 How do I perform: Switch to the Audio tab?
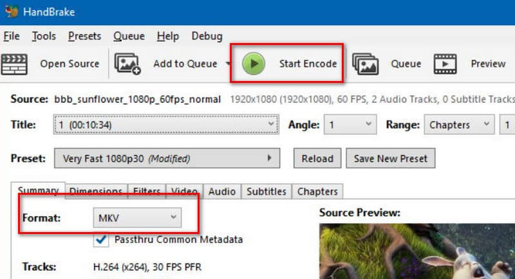[x=223, y=192]
